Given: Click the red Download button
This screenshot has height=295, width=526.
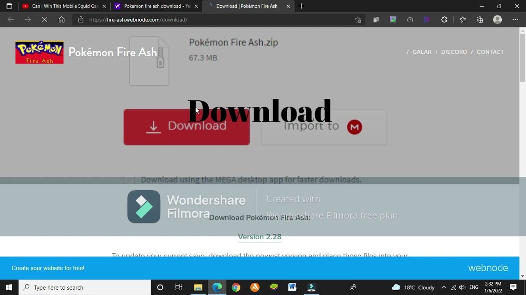Looking at the screenshot, I should (187, 127).
